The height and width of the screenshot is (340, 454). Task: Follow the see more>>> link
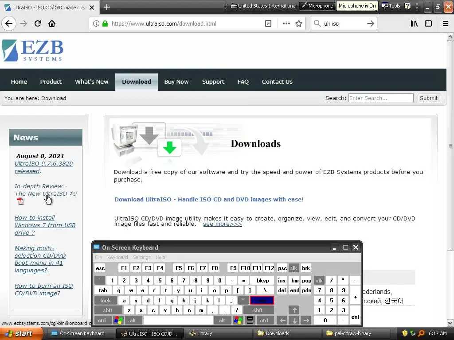(x=223, y=224)
